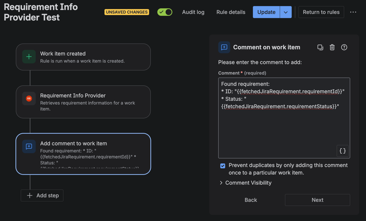Image resolution: width=366 pixels, height=221 pixels.
Task: Toggle the rule enabled switch
Action: 165,12
